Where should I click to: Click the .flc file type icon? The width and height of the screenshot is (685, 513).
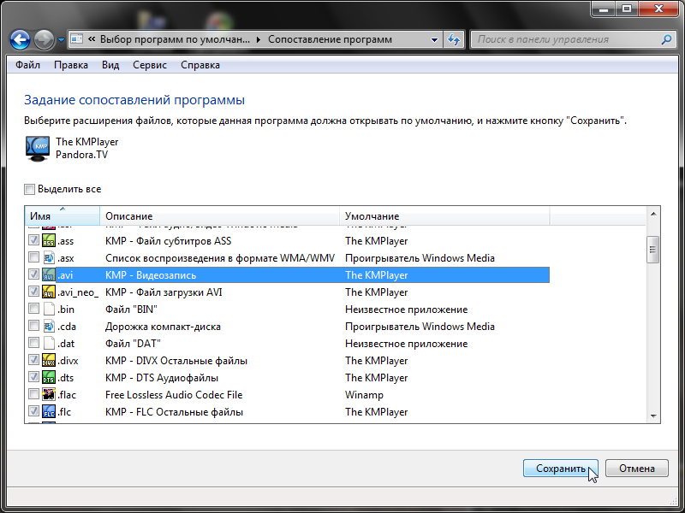point(49,411)
